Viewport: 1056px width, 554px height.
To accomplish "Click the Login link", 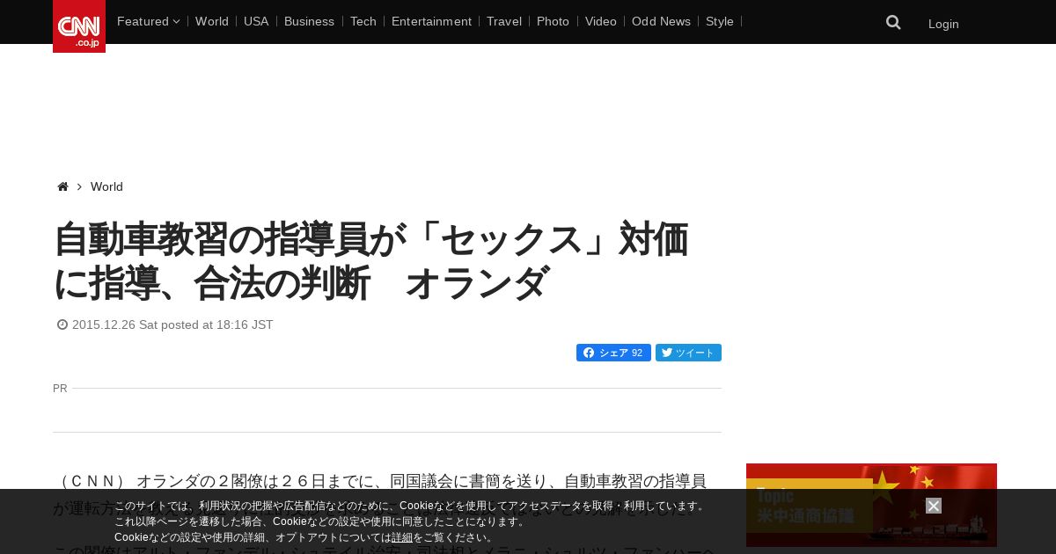I will pyautogui.click(x=943, y=24).
